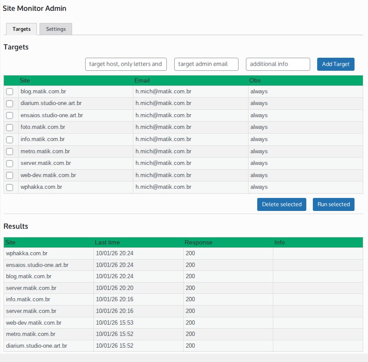This screenshot has width=368, height=362.
Task: Click the Response column header in Results
Action: (x=198, y=242)
